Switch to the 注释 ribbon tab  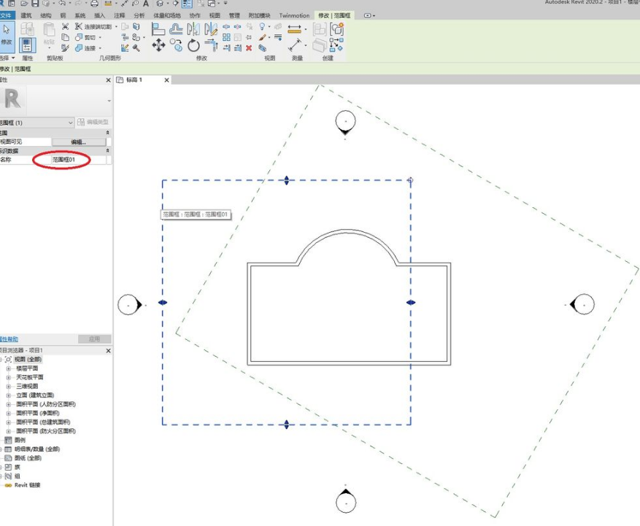120,15
